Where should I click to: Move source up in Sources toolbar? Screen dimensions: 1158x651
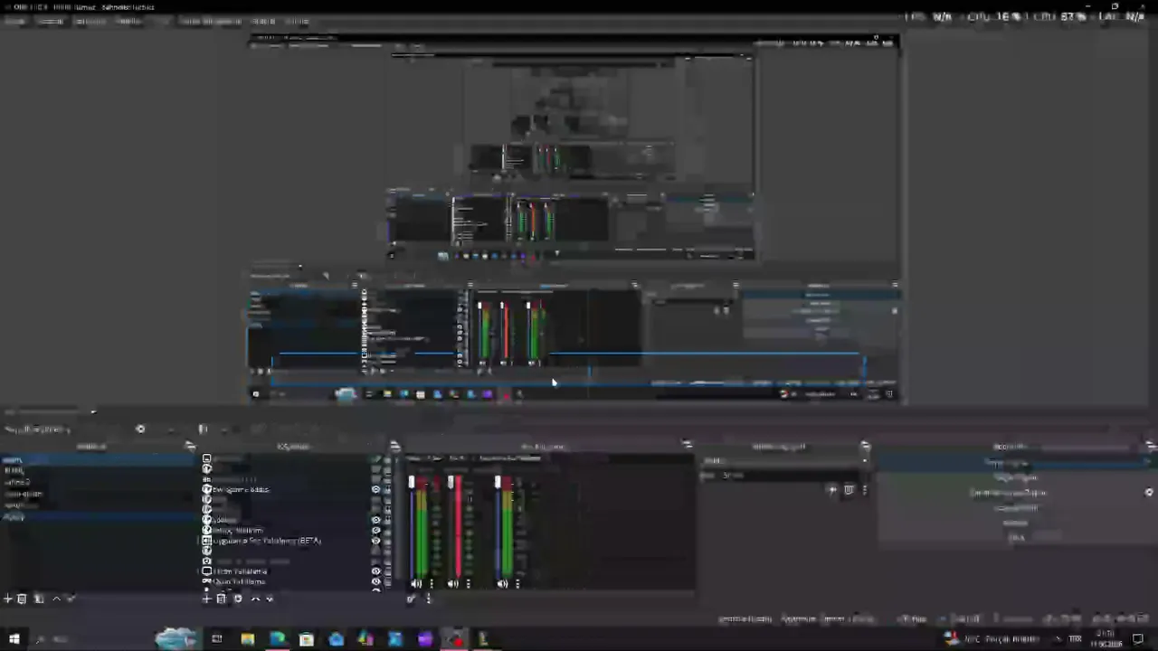(255, 599)
